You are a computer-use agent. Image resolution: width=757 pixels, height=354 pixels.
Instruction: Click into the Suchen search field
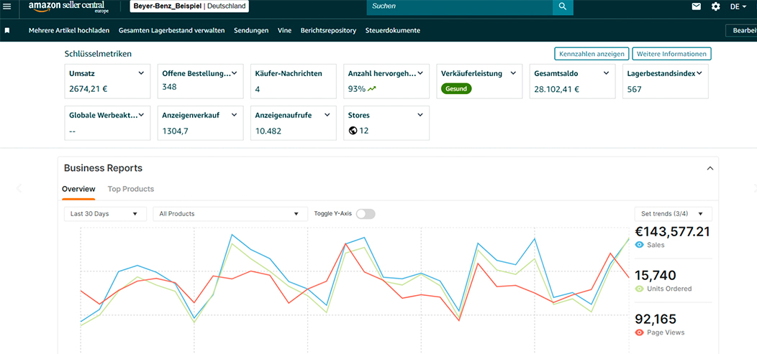(460, 6)
